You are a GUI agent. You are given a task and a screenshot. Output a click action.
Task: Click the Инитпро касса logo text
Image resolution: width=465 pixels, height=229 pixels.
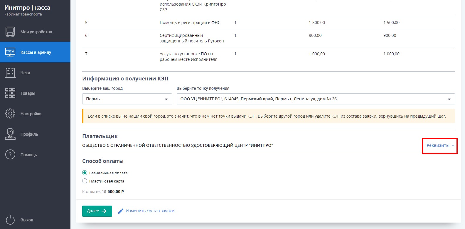point(27,8)
